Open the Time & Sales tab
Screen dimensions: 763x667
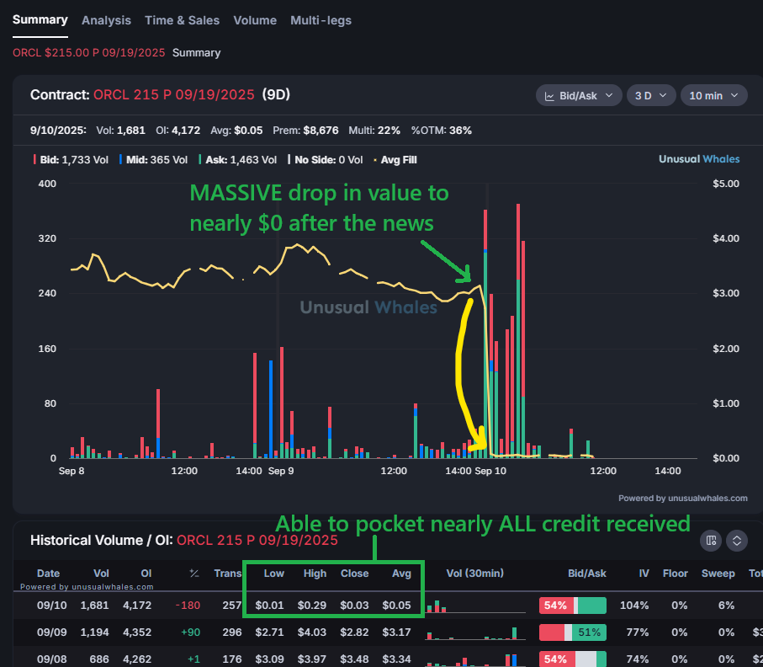point(182,20)
